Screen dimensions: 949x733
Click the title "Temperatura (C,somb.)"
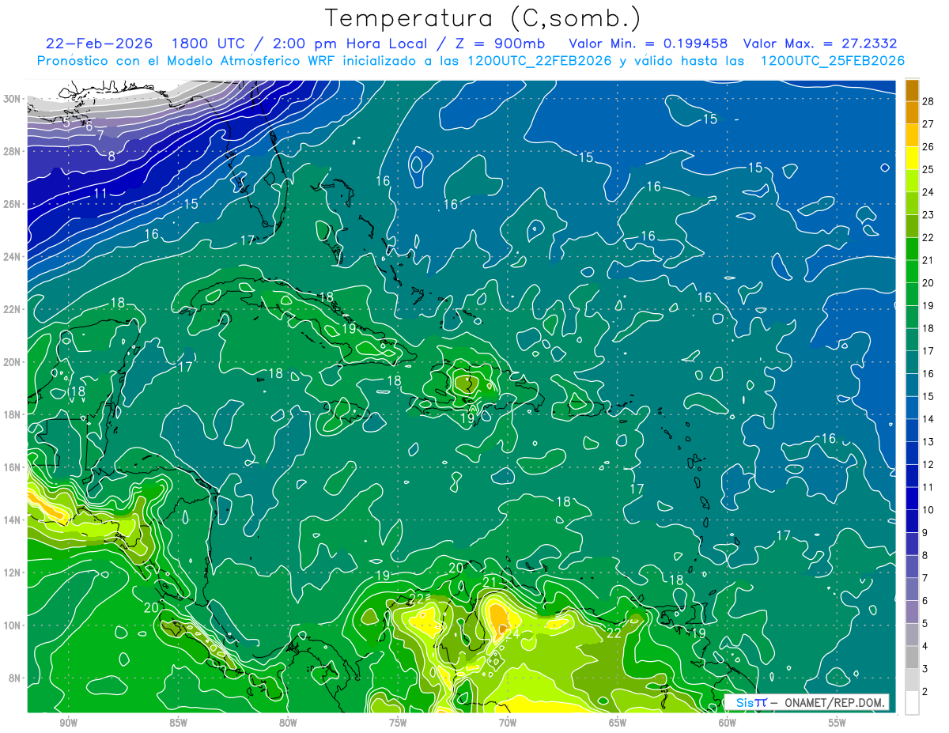[483, 18]
